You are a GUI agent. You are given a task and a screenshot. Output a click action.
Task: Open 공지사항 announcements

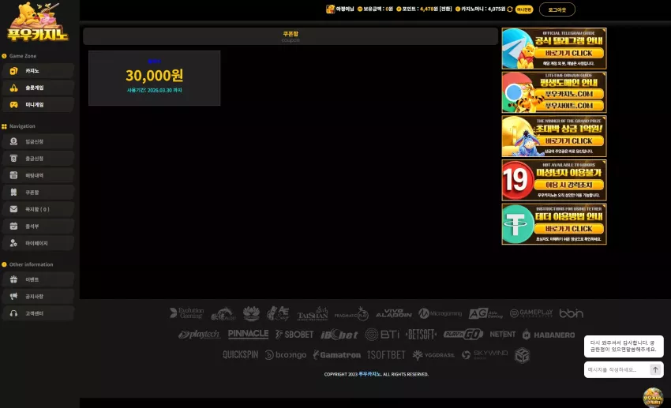pos(38,297)
